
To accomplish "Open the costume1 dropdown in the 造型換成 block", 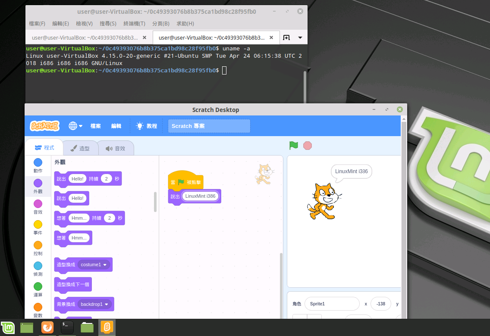I will pos(94,264).
